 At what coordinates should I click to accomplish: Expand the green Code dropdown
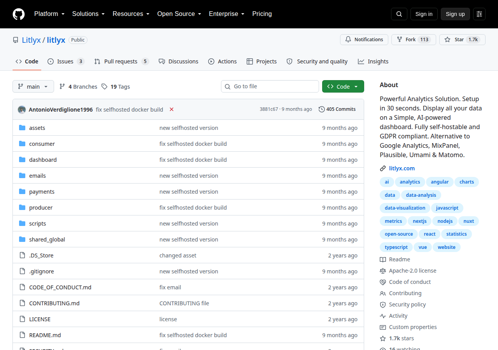click(x=343, y=86)
